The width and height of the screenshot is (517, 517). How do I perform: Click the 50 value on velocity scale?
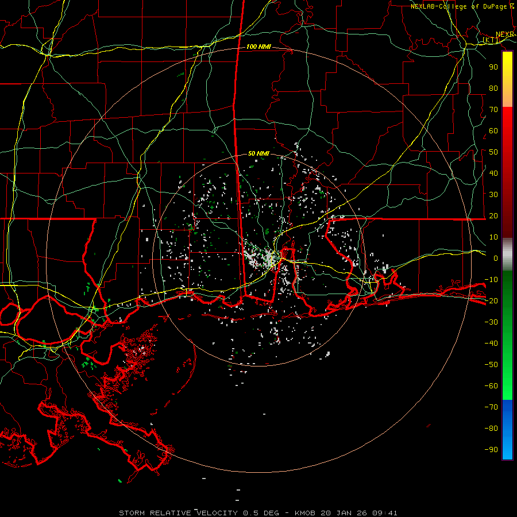[x=493, y=152]
